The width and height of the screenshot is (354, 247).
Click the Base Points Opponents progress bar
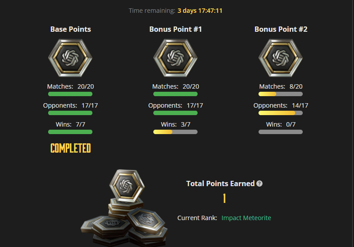(x=70, y=113)
